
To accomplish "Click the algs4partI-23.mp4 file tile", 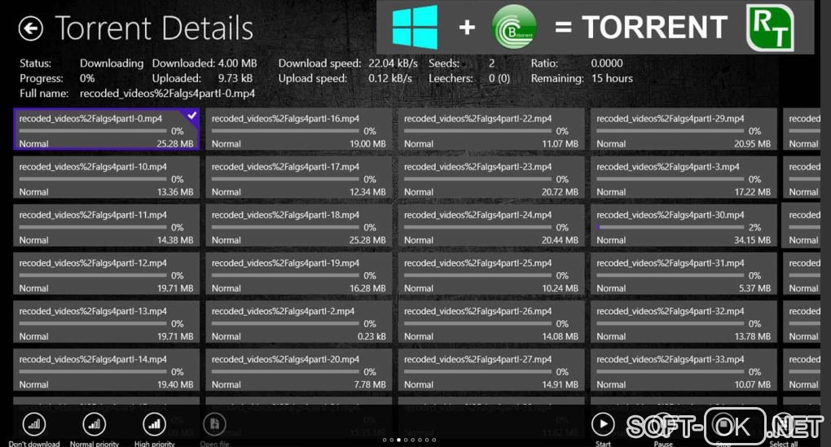I will pos(491,178).
